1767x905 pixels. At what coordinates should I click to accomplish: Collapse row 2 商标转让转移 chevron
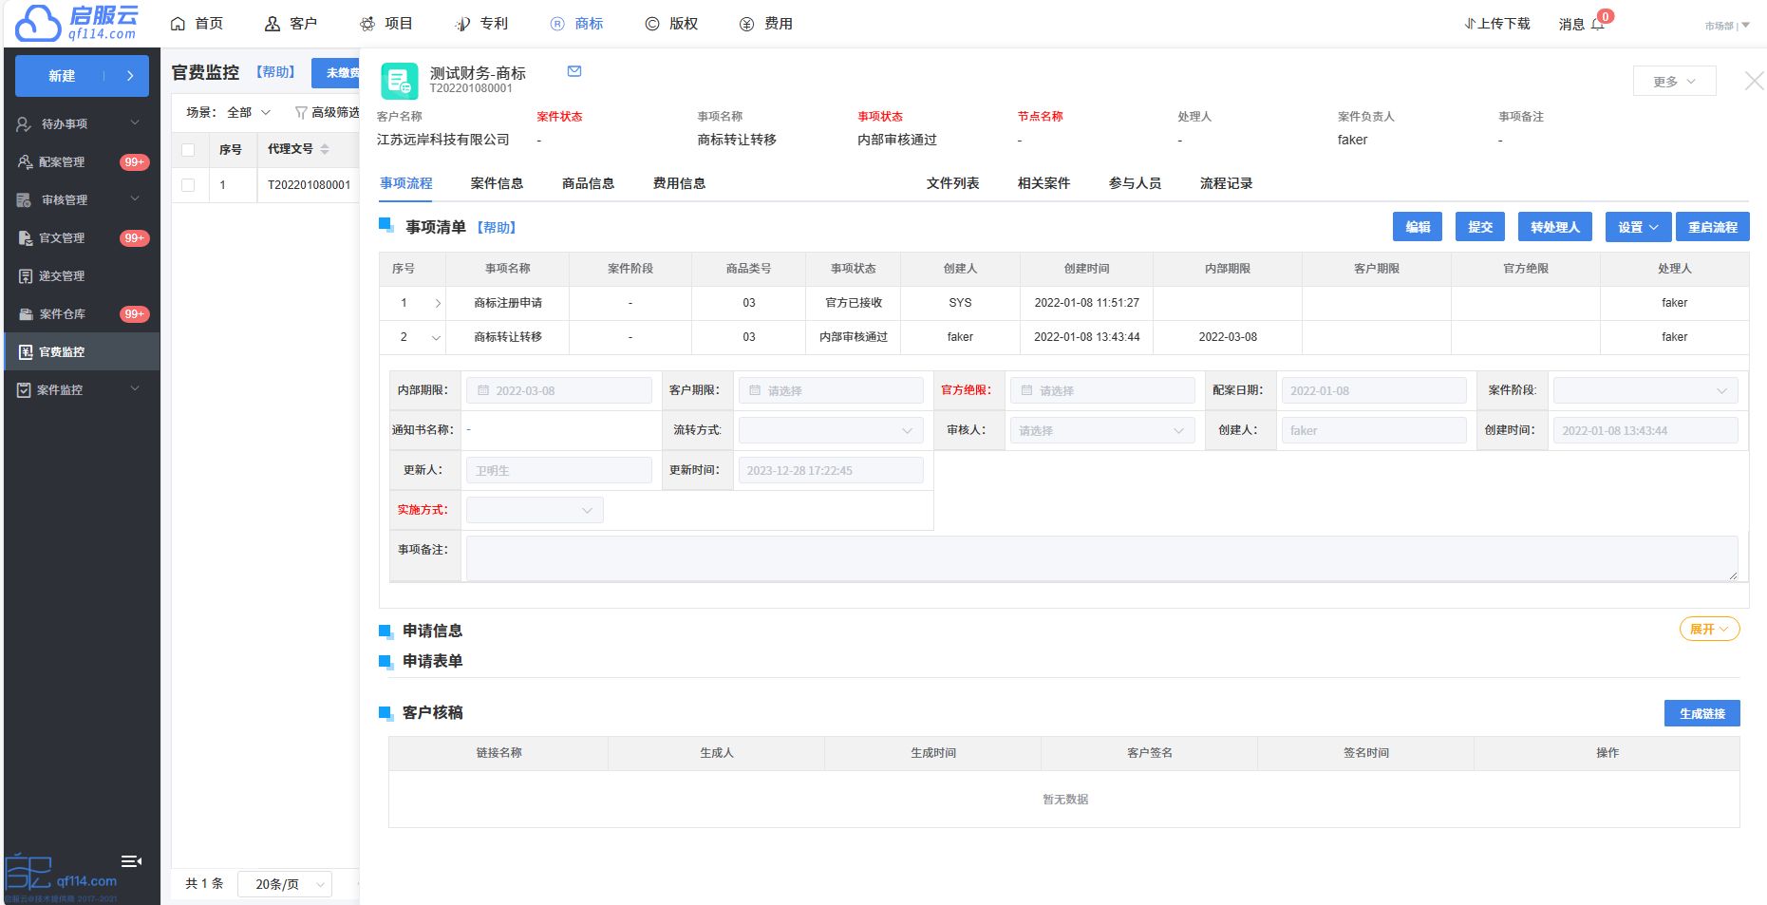[x=437, y=337]
